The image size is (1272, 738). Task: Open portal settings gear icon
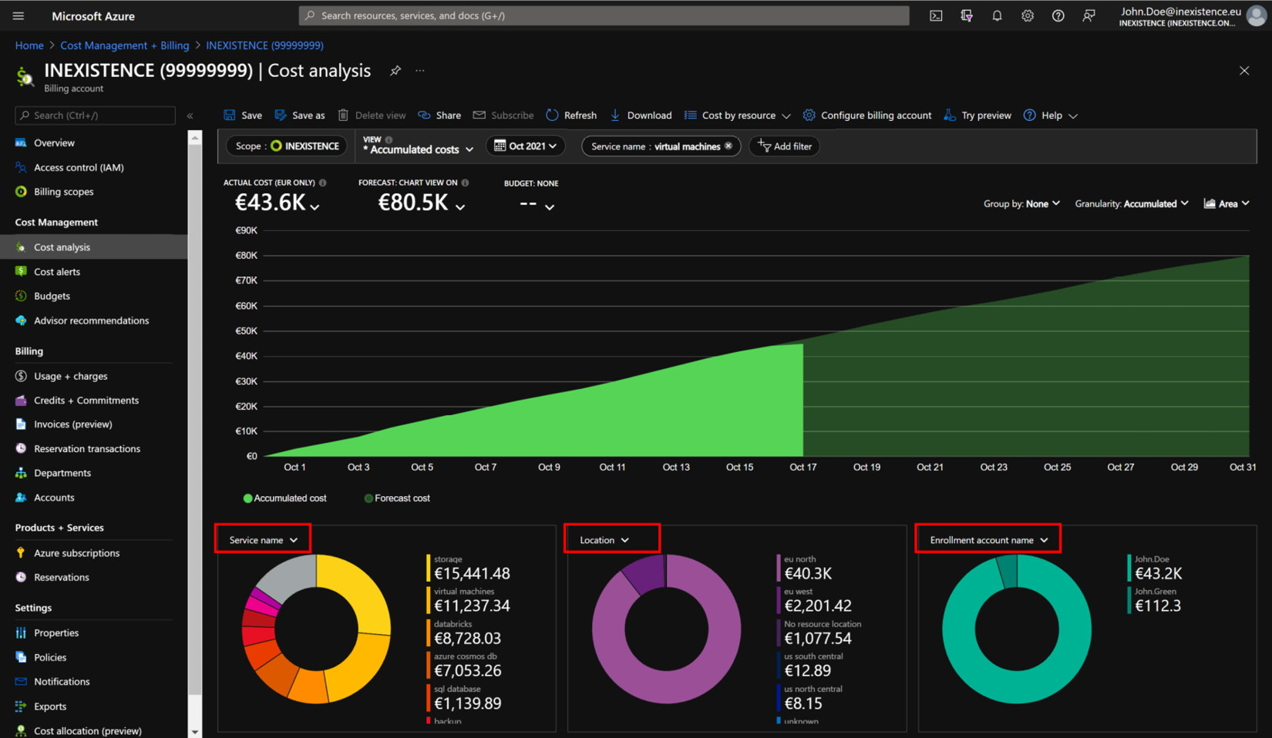(x=1028, y=15)
